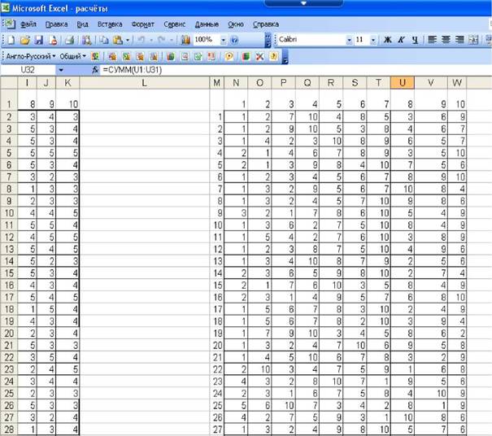Toggle underline formatting (Ч)

pos(415,40)
